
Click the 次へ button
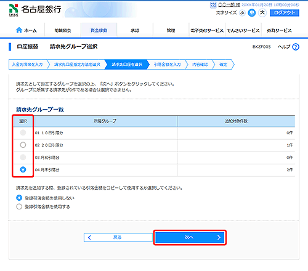pyautogui.click(x=190, y=238)
